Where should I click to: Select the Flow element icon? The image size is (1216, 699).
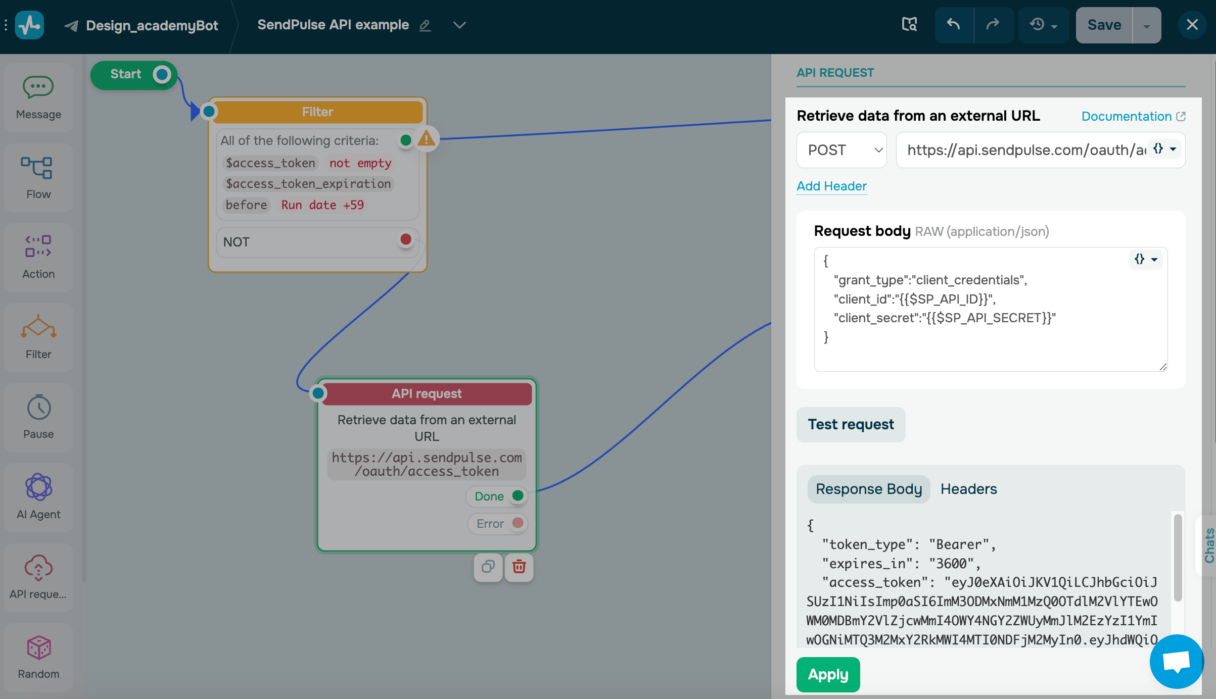point(37,168)
